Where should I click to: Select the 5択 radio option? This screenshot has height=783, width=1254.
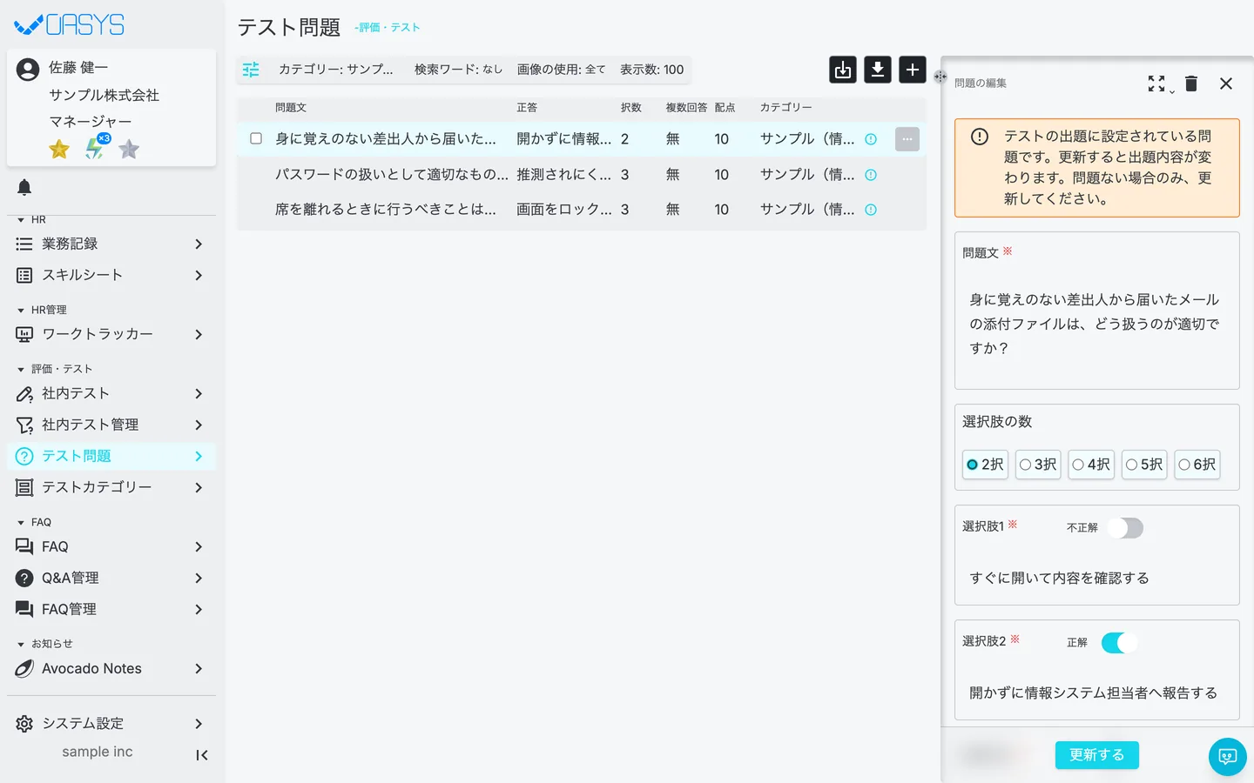point(1144,465)
